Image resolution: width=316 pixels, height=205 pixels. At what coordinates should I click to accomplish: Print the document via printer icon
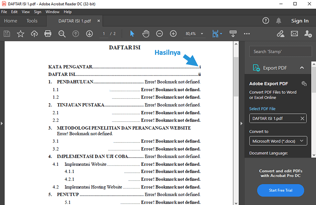tap(48, 34)
